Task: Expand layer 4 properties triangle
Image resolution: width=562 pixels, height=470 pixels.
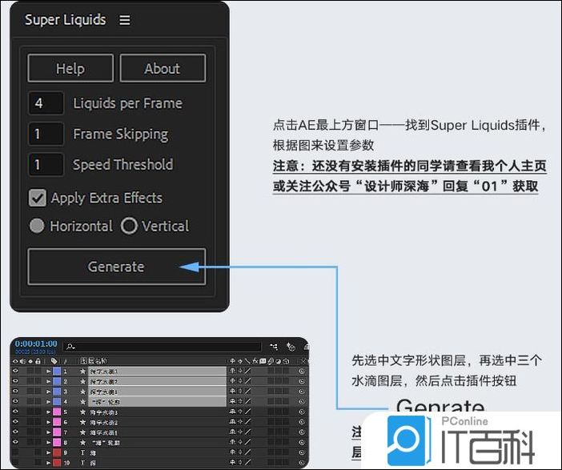Action: (48, 401)
